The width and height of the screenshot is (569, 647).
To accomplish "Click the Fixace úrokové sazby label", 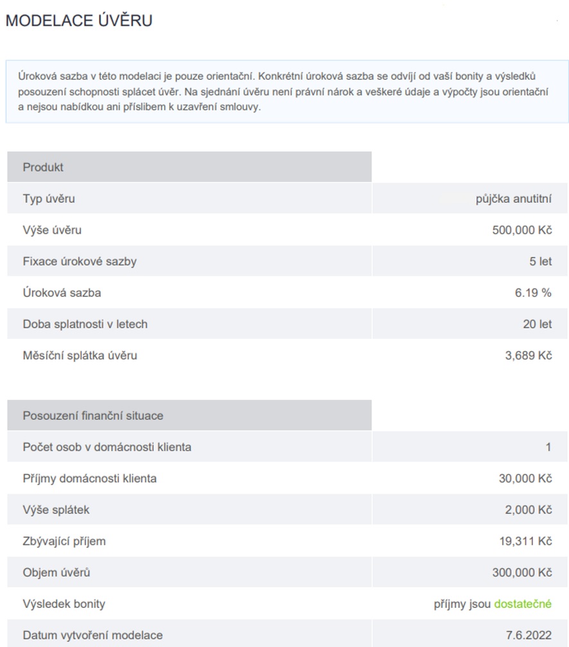I will coord(80,262).
